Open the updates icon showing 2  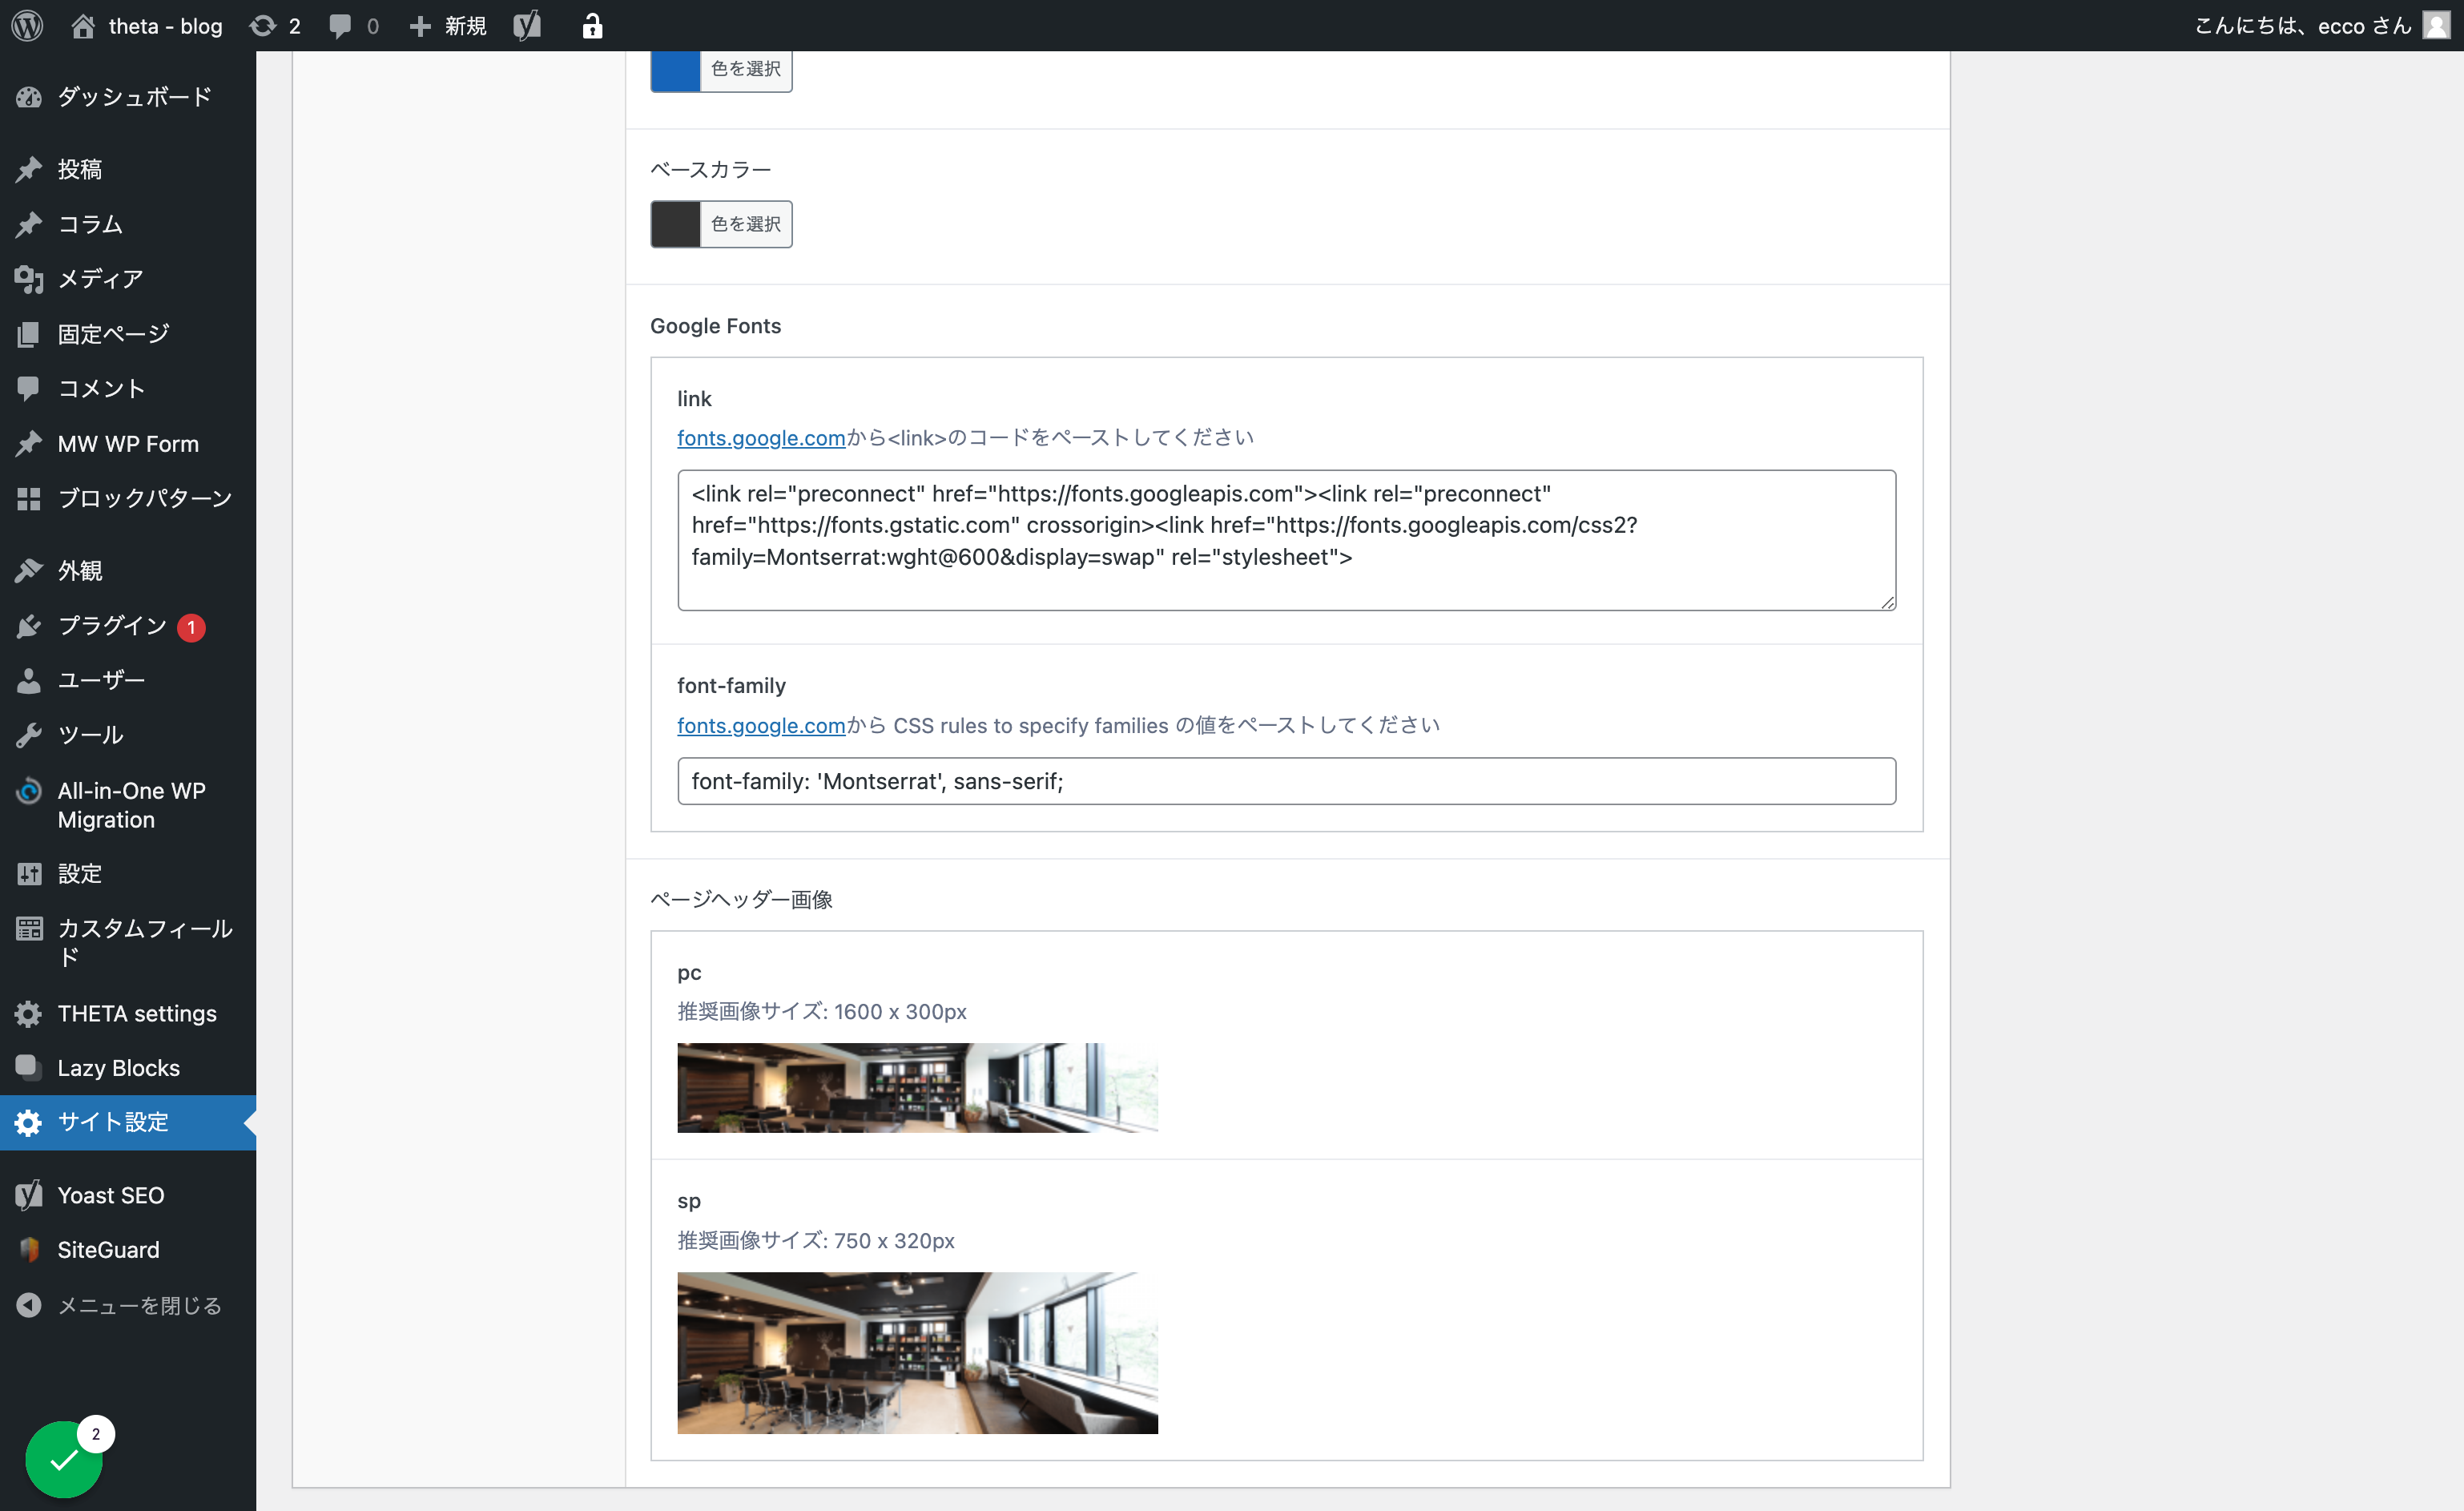[275, 26]
